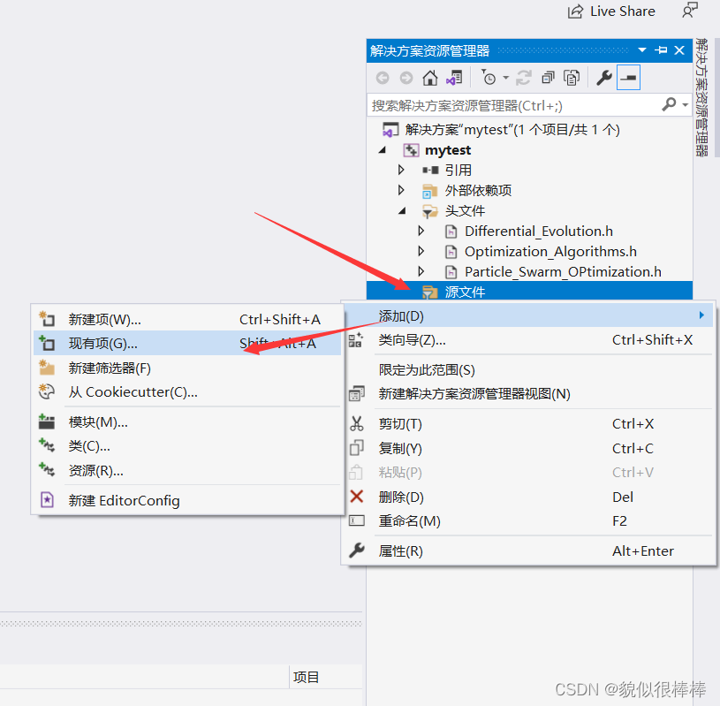The width and height of the screenshot is (720, 706).
Task: Open search options dropdown beside the magnifier
Action: coord(685,105)
